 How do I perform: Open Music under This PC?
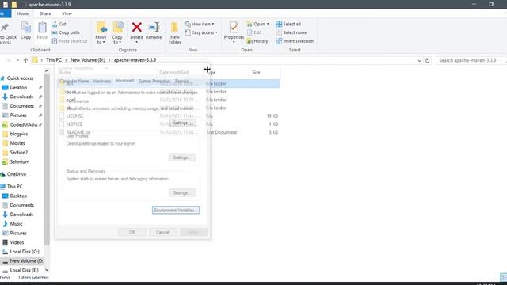pos(16,223)
